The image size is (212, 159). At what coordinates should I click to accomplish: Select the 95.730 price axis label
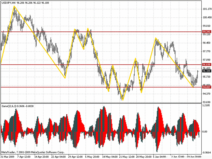pyautogui.click(x=207, y=77)
